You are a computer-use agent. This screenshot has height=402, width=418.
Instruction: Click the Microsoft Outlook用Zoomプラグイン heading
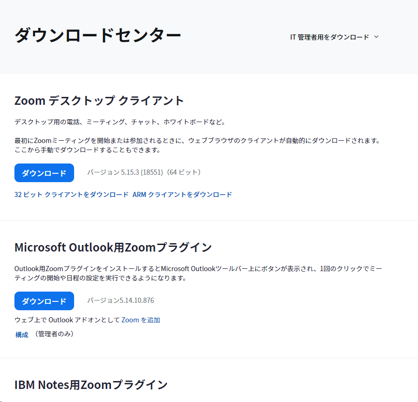(x=113, y=247)
